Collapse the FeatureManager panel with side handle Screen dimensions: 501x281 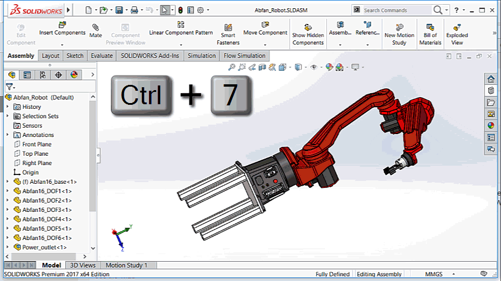pos(98,156)
